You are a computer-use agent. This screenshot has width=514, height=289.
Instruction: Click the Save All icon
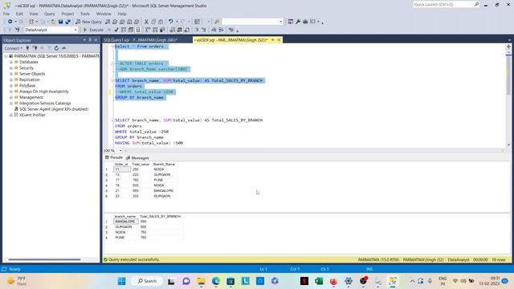67,22
